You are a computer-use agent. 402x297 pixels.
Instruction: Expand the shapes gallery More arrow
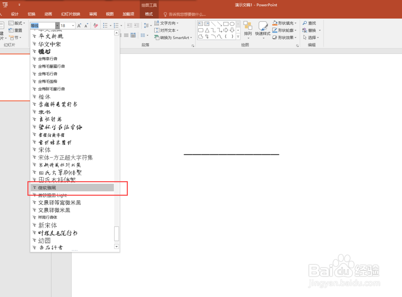[238, 37]
